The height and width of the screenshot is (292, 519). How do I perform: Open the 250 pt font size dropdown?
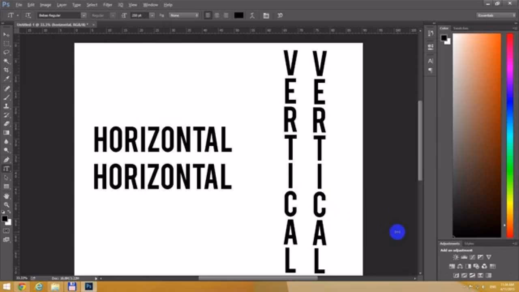pyautogui.click(x=152, y=15)
